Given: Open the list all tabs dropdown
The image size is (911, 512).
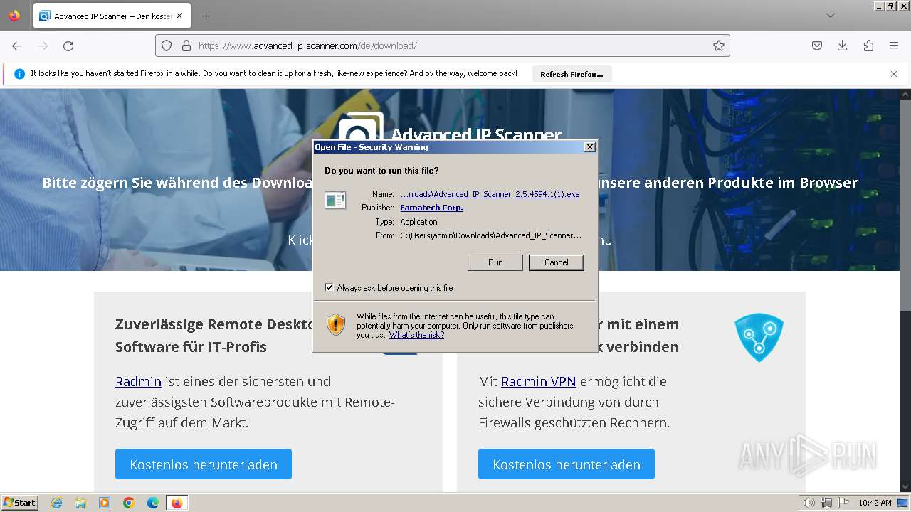Looking at the screenshot, I should click(x=831, y=16).
